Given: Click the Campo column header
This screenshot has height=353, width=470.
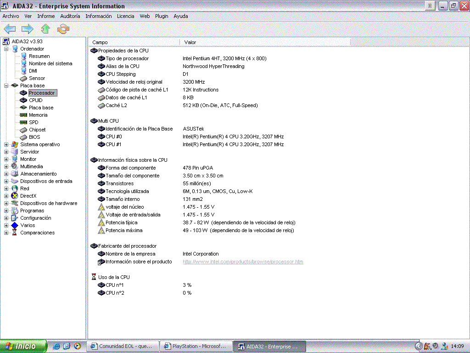Looking at the screenshot, I should point(134,42).
